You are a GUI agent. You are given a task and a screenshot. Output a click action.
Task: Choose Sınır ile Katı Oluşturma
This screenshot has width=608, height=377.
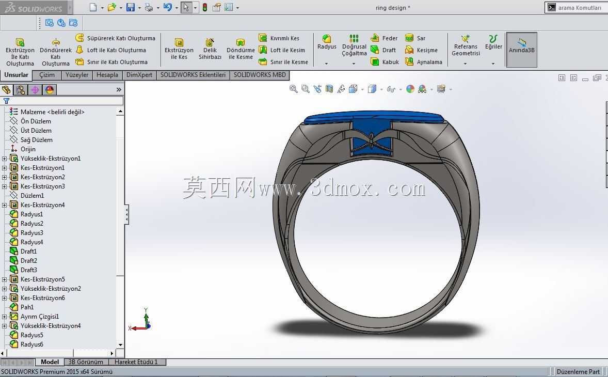click(111, 61)
